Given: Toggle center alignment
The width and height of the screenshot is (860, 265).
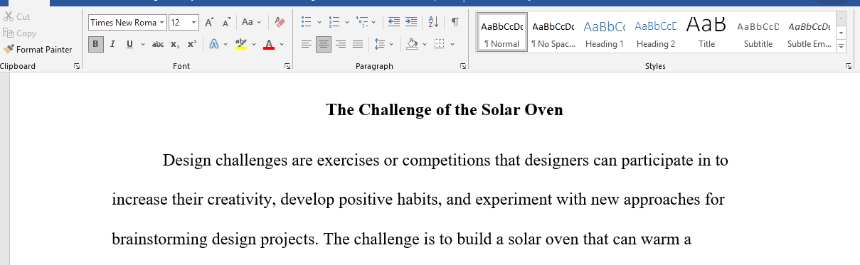Looking at the screenshot, I should point(324,44).
